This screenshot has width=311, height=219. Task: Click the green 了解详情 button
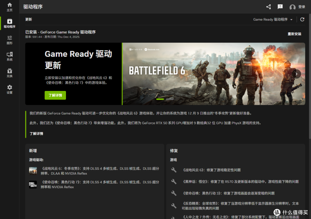coord(55,95)
